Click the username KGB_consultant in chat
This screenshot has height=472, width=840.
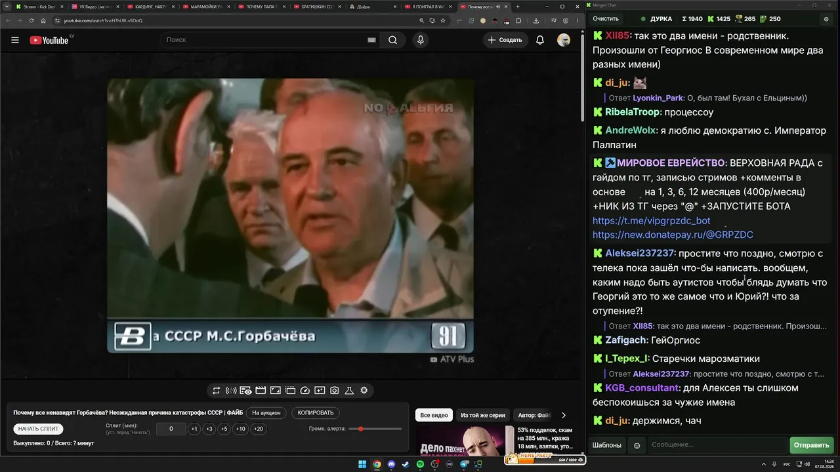click(642, 388)
